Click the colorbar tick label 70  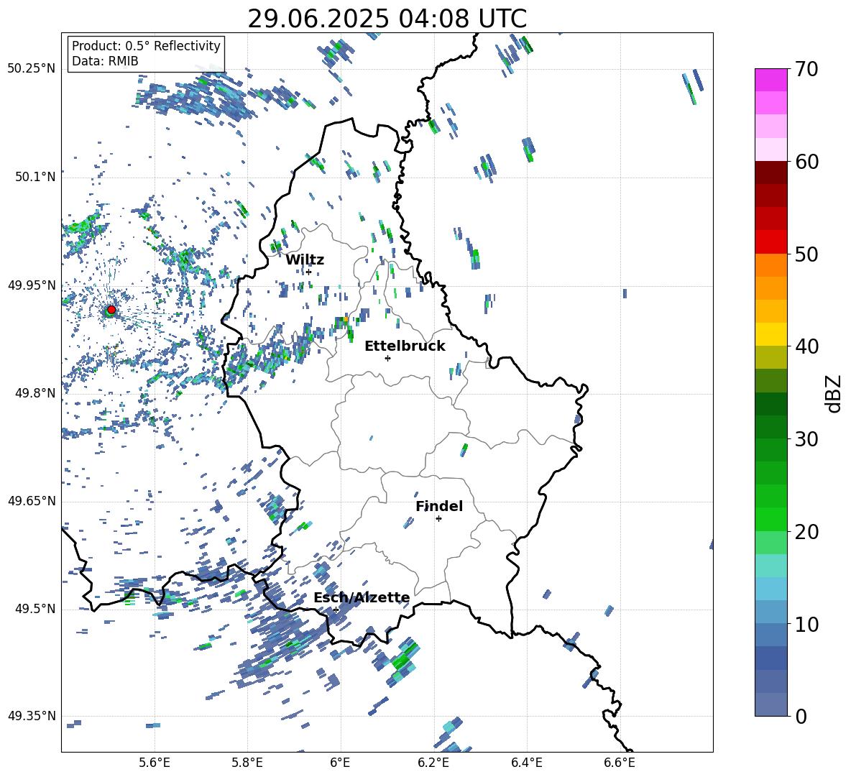[x=806, y=70]
